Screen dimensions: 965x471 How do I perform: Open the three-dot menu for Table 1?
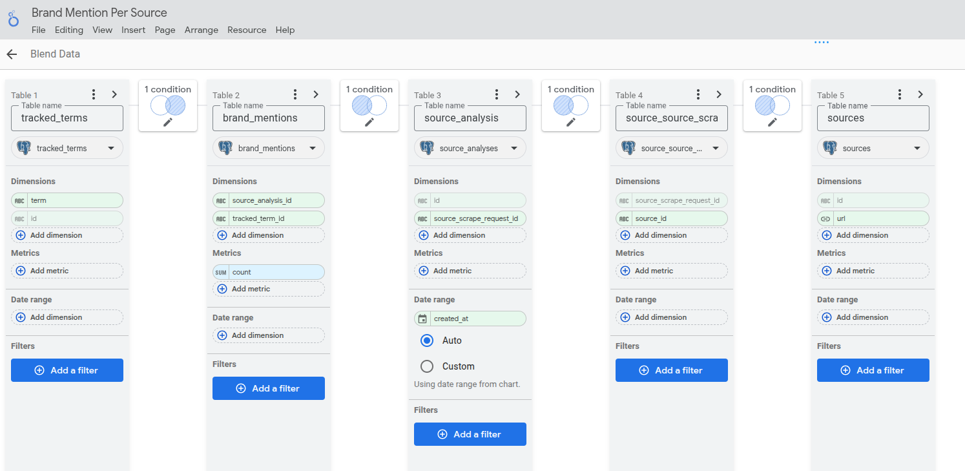(94, 94)
